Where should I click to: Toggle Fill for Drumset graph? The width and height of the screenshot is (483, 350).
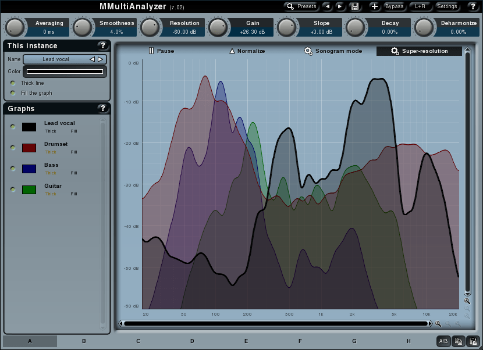[74, 152]
